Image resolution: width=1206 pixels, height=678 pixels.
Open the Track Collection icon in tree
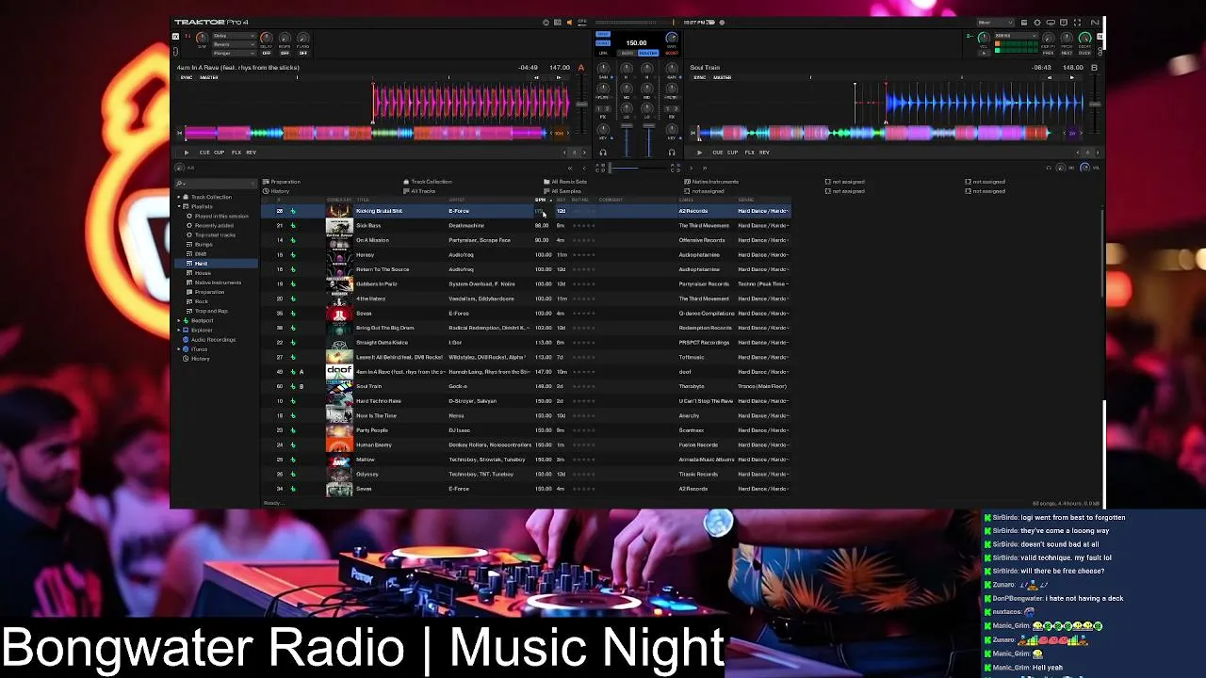tap(187, 197)
